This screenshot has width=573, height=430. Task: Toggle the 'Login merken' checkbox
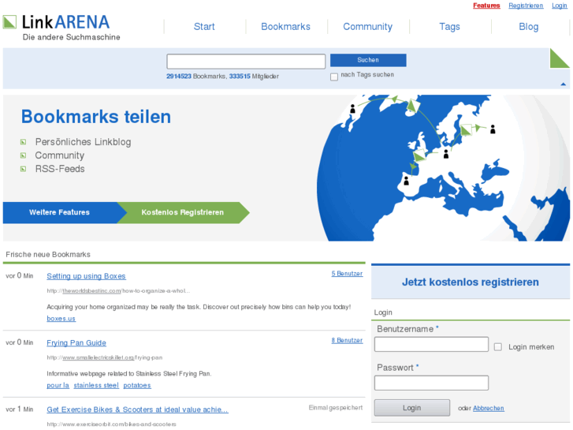point(497,347)
